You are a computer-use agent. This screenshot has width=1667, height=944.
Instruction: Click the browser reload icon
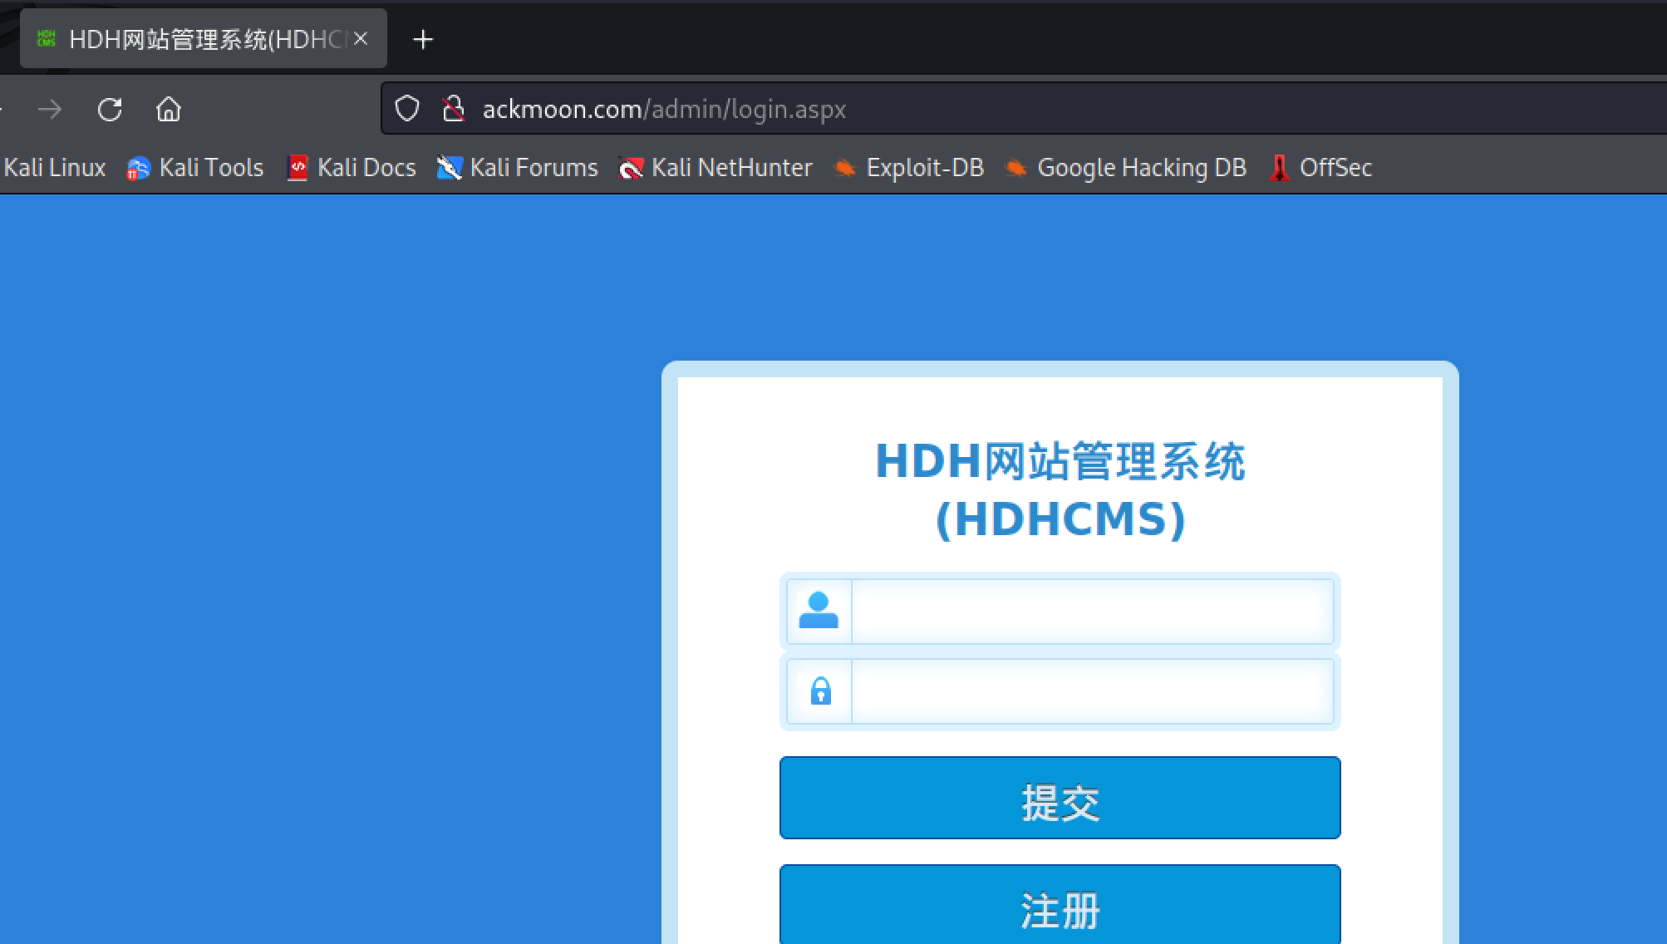110,109
